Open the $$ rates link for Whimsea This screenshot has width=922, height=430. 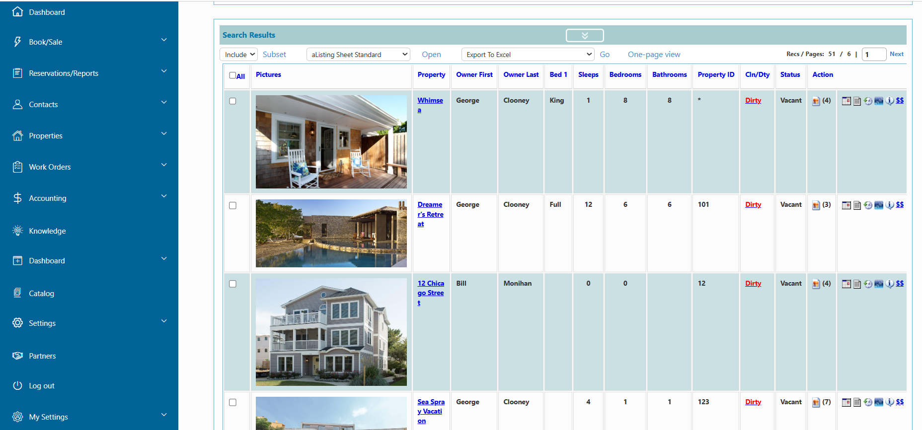(900, 100)
